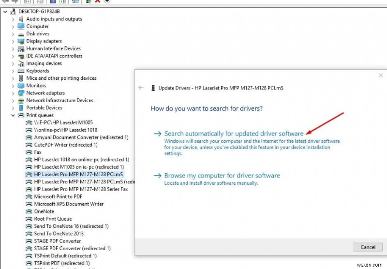Screen dimensions: 387x269
Task: Click the Audio inputs and outputs speaker icon
Action: pos(21,19)
